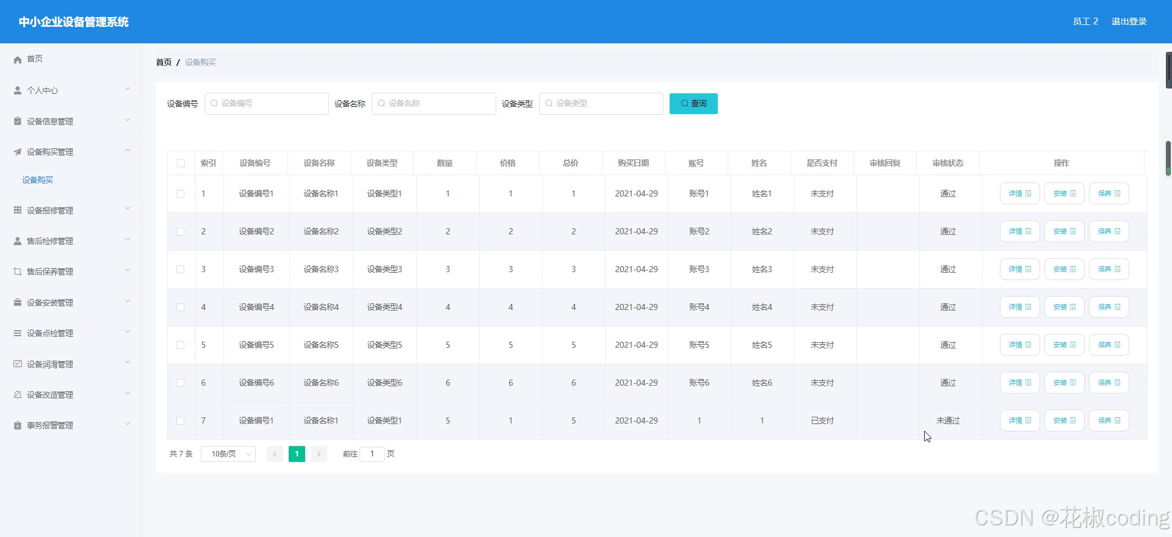Click 安装 for row 设备编号3
The image size is (1172, 537).
coord(1065,269)
